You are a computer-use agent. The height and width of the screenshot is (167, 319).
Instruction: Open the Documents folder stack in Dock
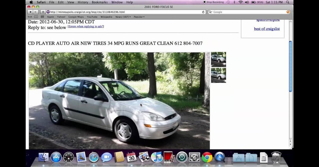tap(251, 157)
